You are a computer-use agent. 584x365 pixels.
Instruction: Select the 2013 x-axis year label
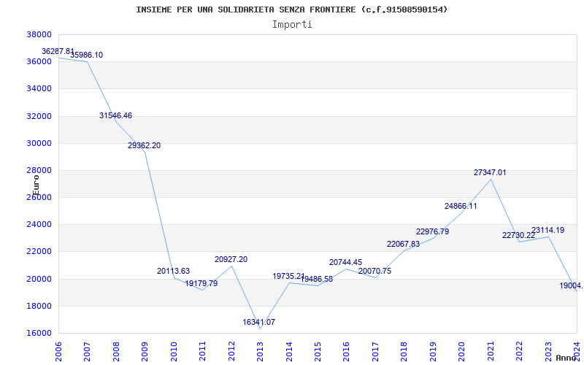click(260, 352)
